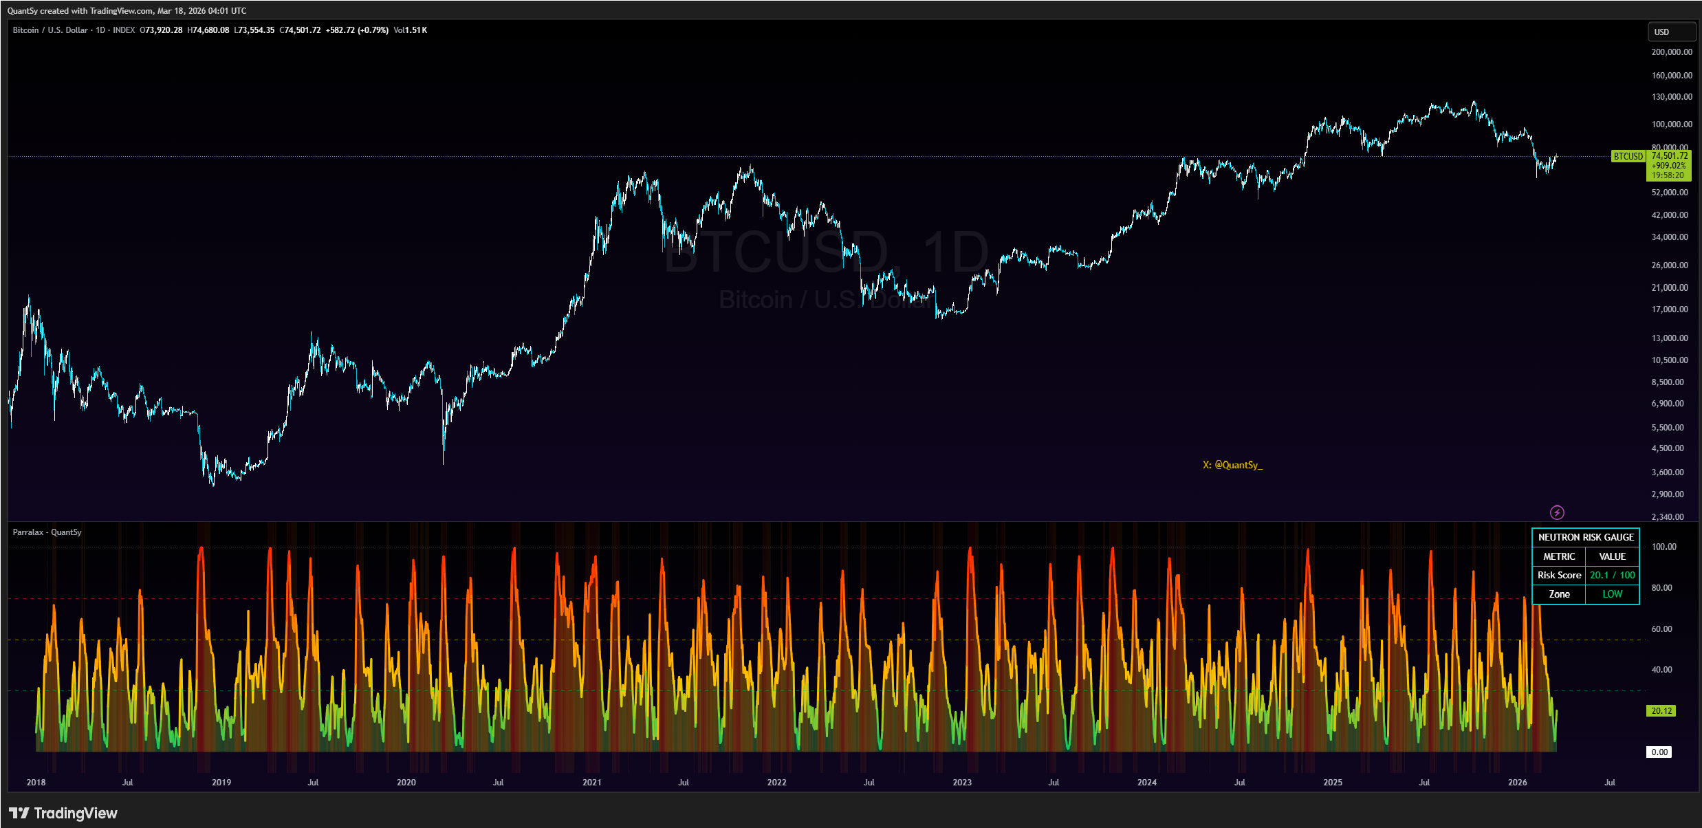Click the NEUTRON RISK GAUGE header
The height and width of the screenshot is (828, 1702).
(x=1586, y=537)
